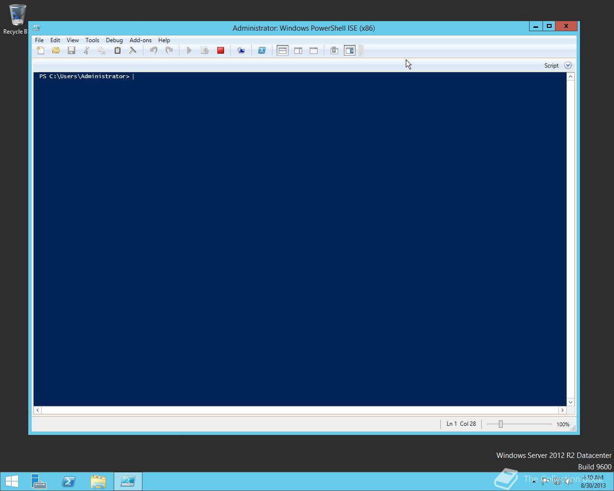Click the console vertical scrollbar up arrow
The image size is (614, 491).
(570, 76)
